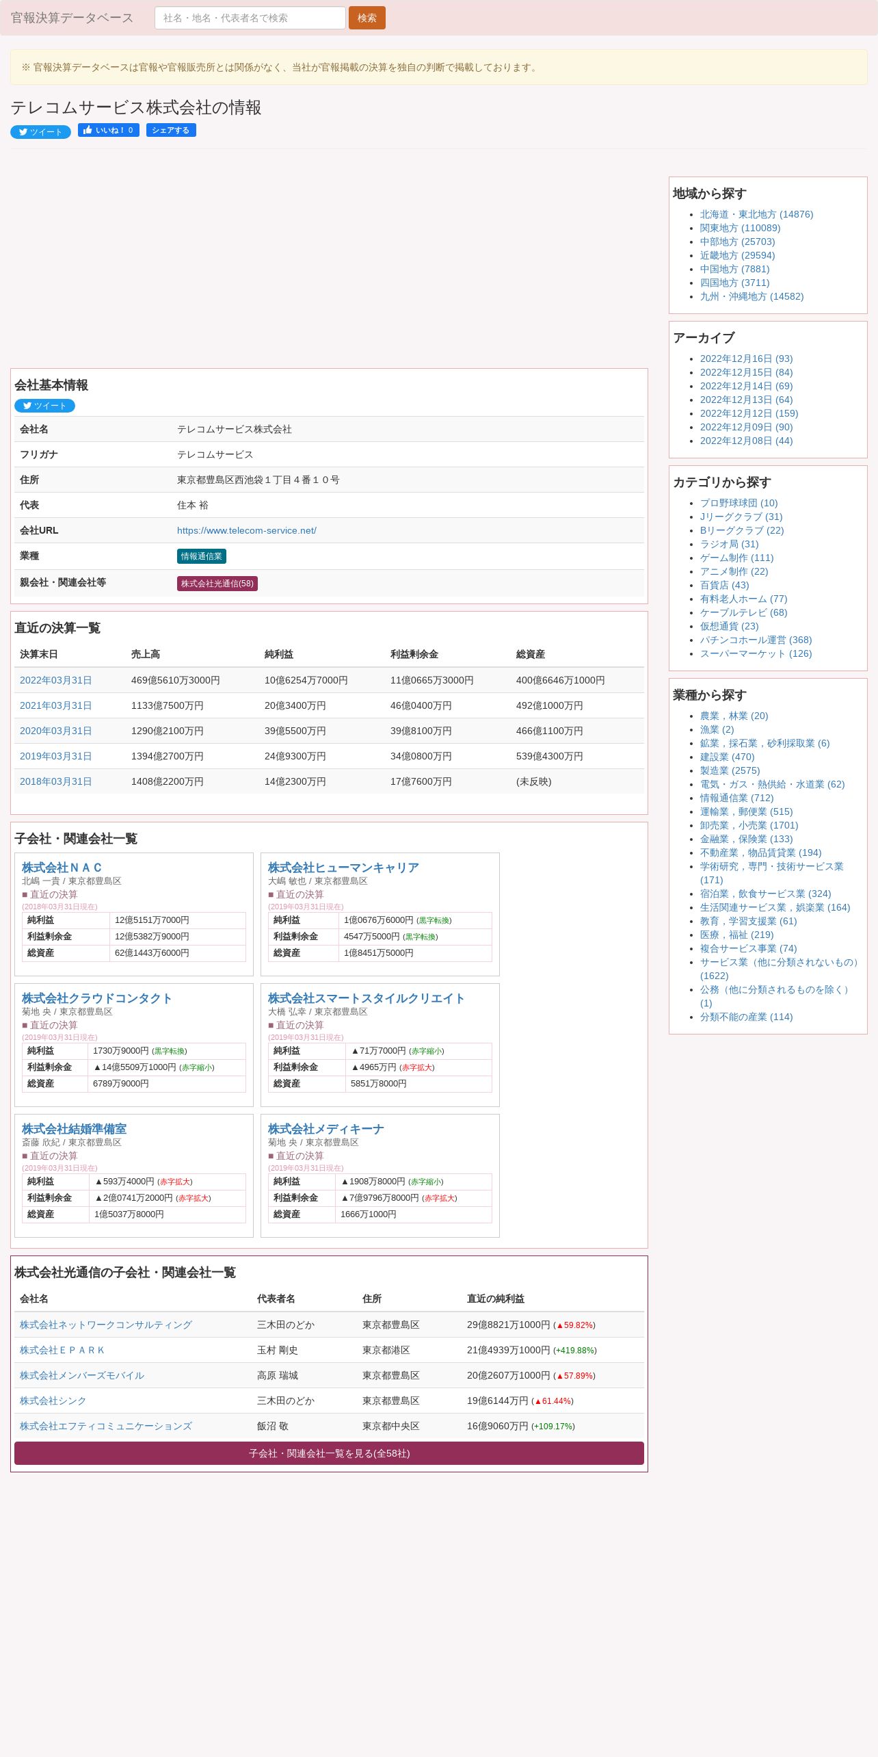Open 株式会社エフティコミュニケーションズ link
878x1757 pixels.
(106, 1426)
